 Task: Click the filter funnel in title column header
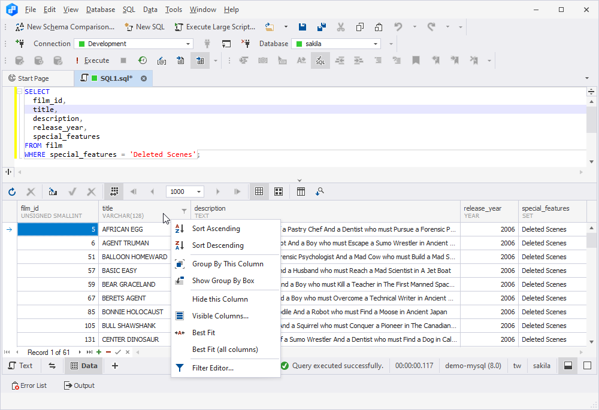point(184,211)
